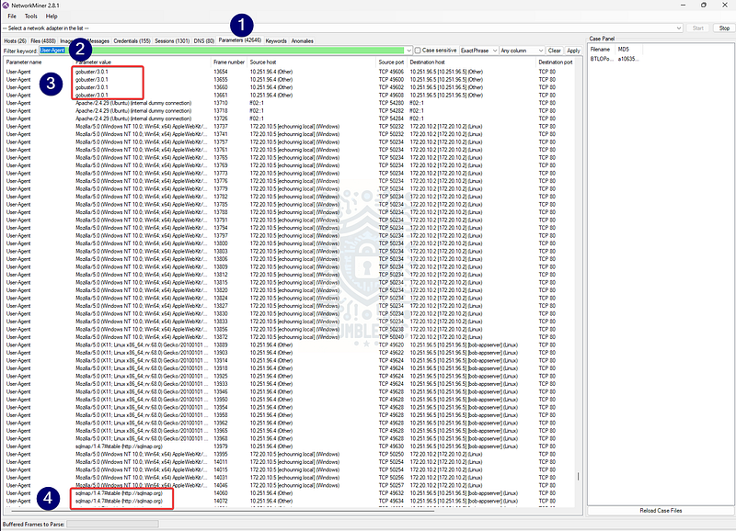The height and width of the screenshot is (531, 736).
Task: Restore down the NetworkMiner window
Action: (x=704, y=6)
